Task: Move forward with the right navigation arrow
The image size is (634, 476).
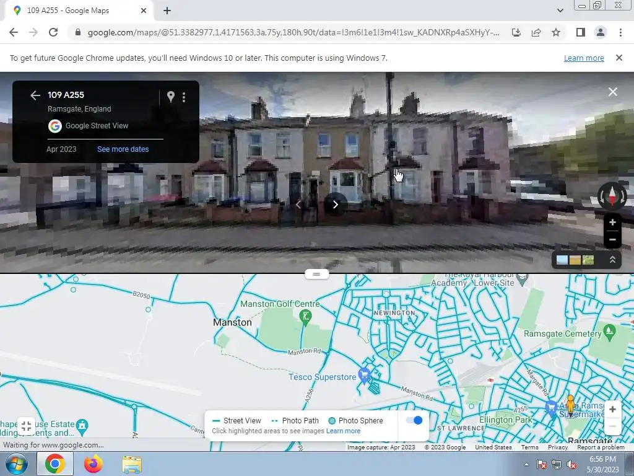Action: coord(335,205)
